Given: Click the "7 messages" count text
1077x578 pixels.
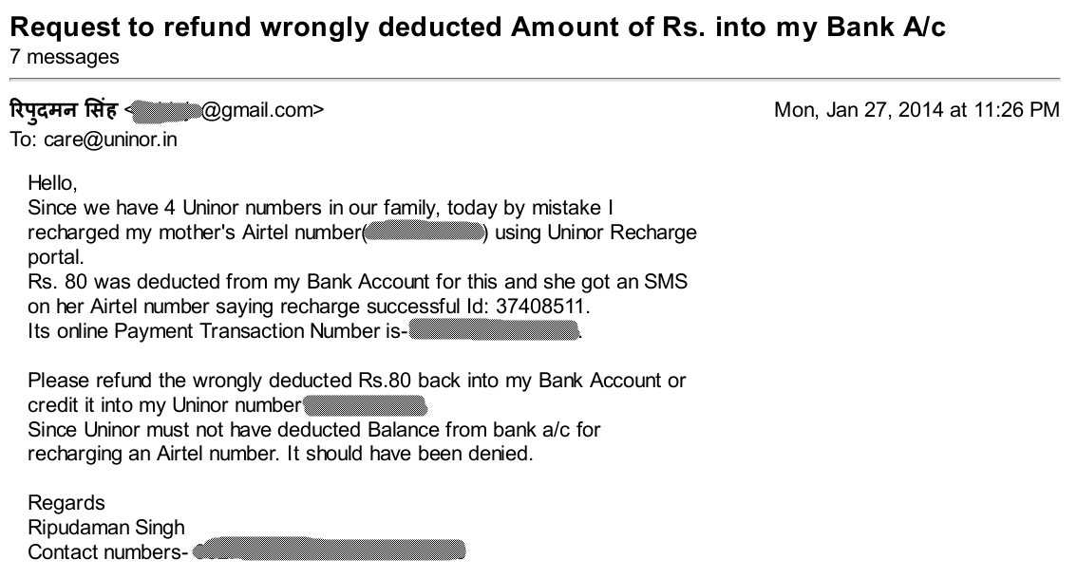Looking at the screenshot, I should tap(65, 57).
